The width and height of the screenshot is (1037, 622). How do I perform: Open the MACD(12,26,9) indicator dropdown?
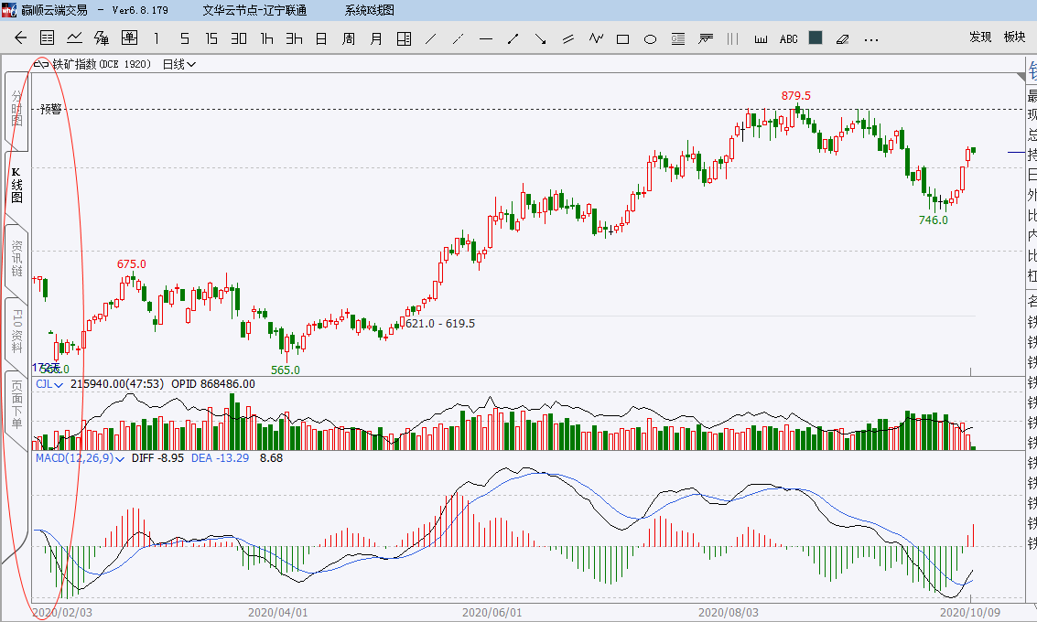[119, 458]
